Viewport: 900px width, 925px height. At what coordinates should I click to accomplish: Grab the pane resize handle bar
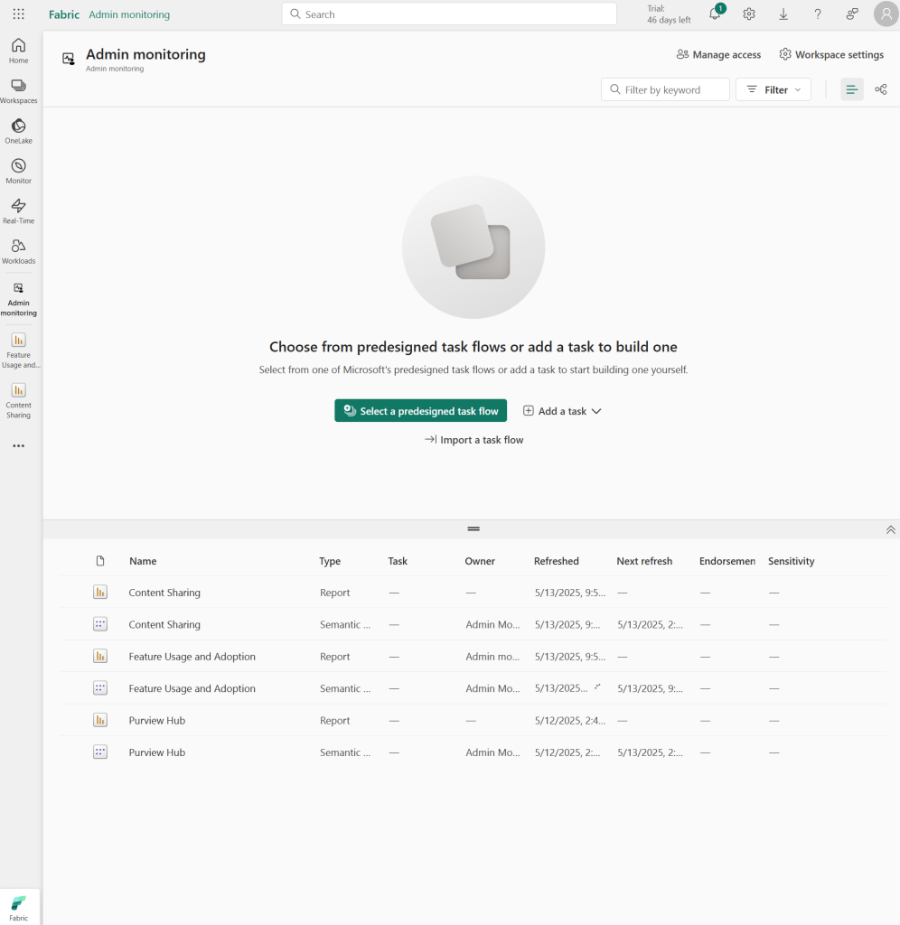click(x=473, y=529)
